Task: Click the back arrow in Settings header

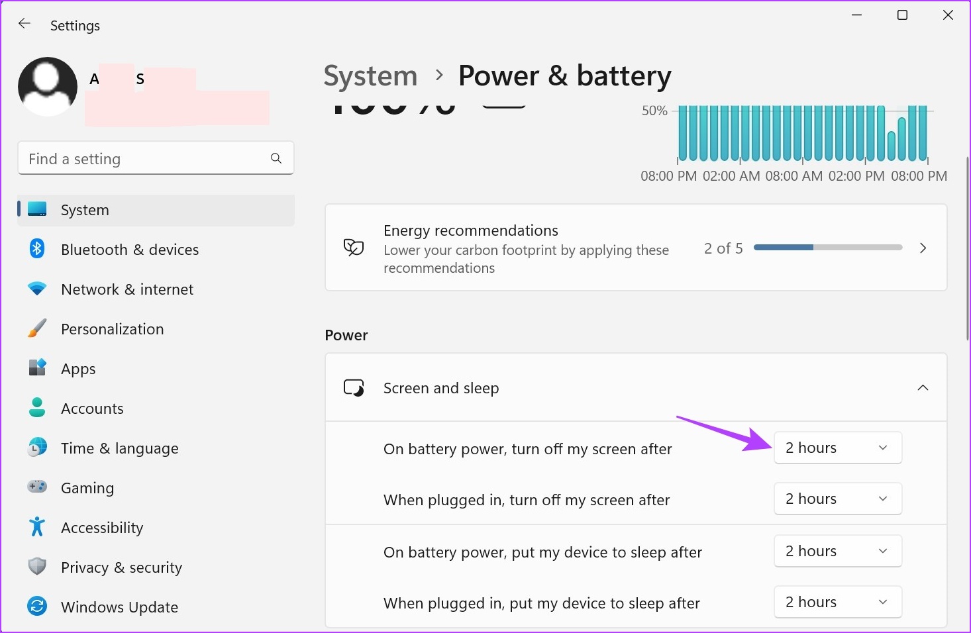Action: (x=25, y=24)
